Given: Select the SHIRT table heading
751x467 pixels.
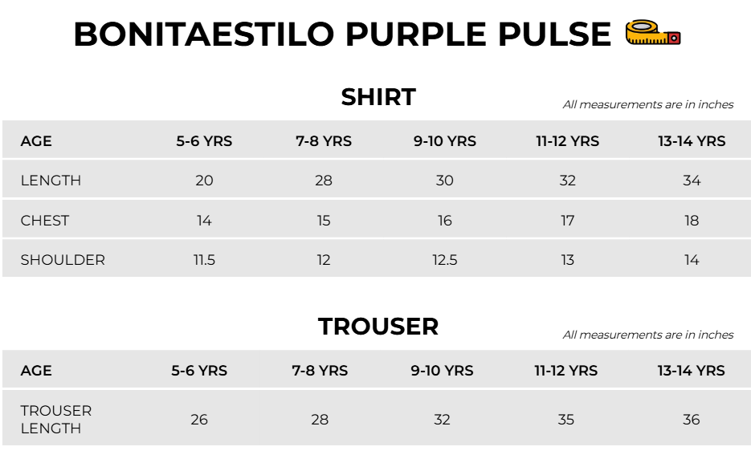Looking at the screenshot, I should (x=378, y=97).
